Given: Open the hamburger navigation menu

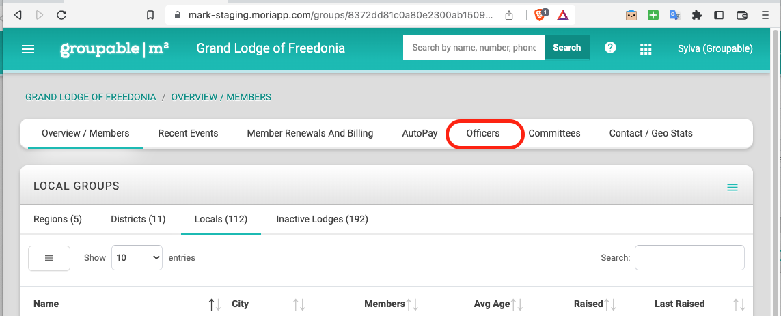Looking at the screenshot, I should click(x=28, y=48).
